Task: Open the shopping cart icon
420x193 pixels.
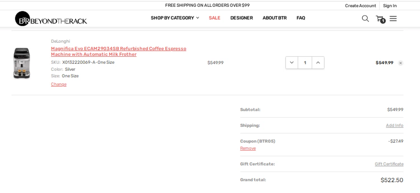Action: (380, 19)
